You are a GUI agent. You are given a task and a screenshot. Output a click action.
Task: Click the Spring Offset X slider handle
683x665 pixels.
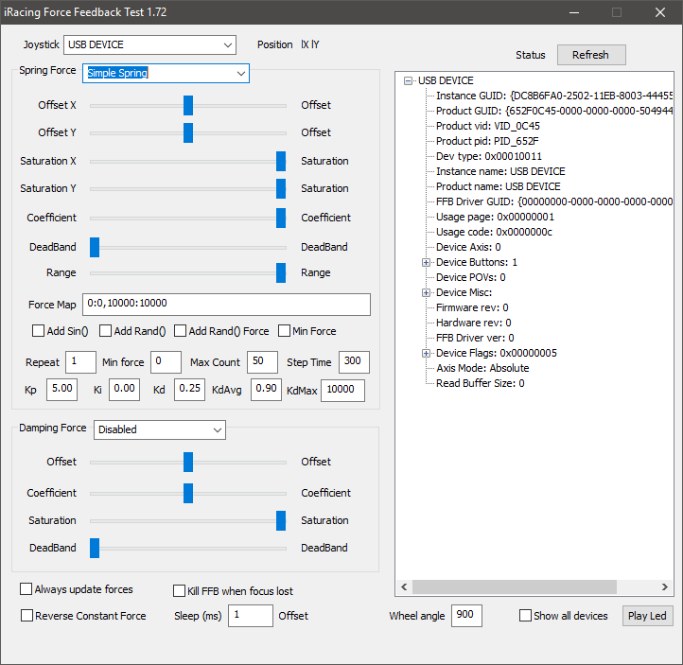tap(188, 105)
